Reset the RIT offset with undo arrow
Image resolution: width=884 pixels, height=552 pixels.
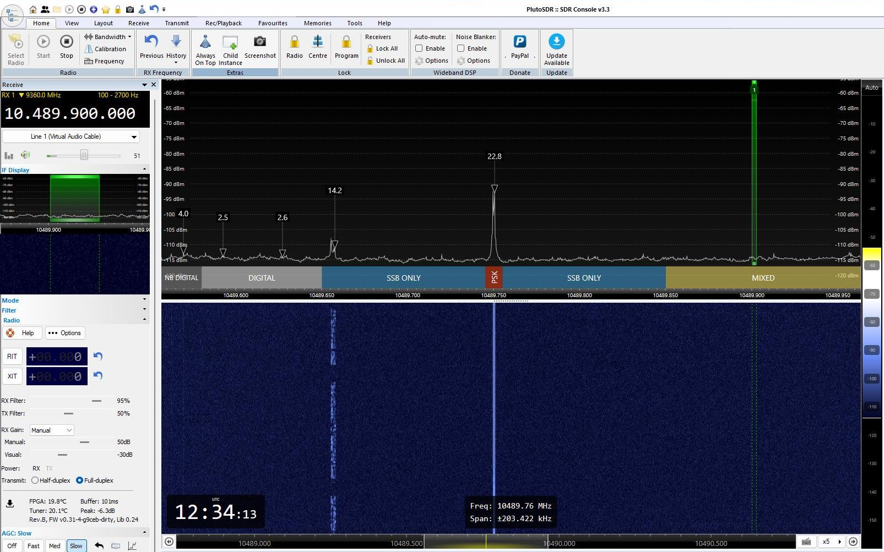point(98,356)
